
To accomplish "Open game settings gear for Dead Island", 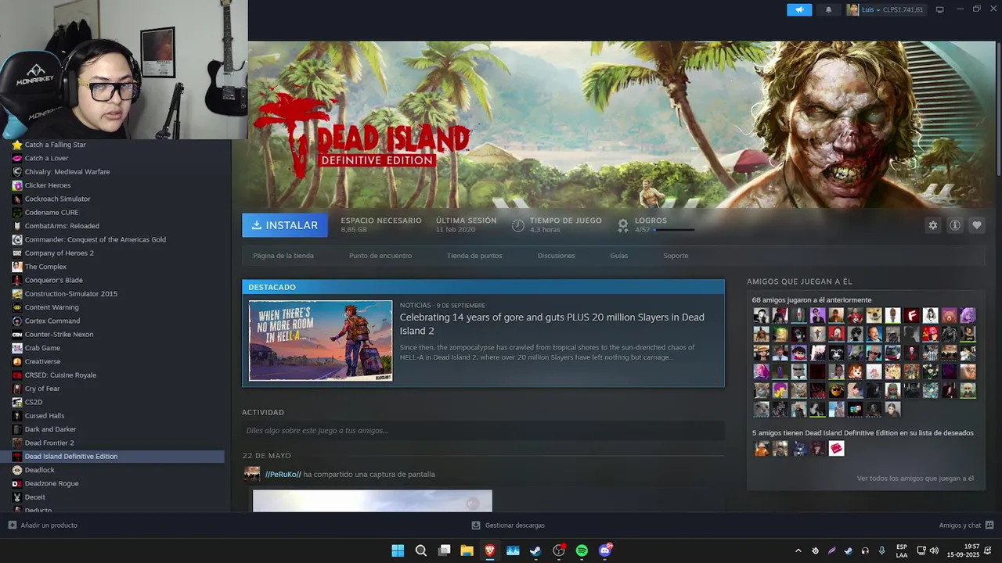I will click(933, 225).
